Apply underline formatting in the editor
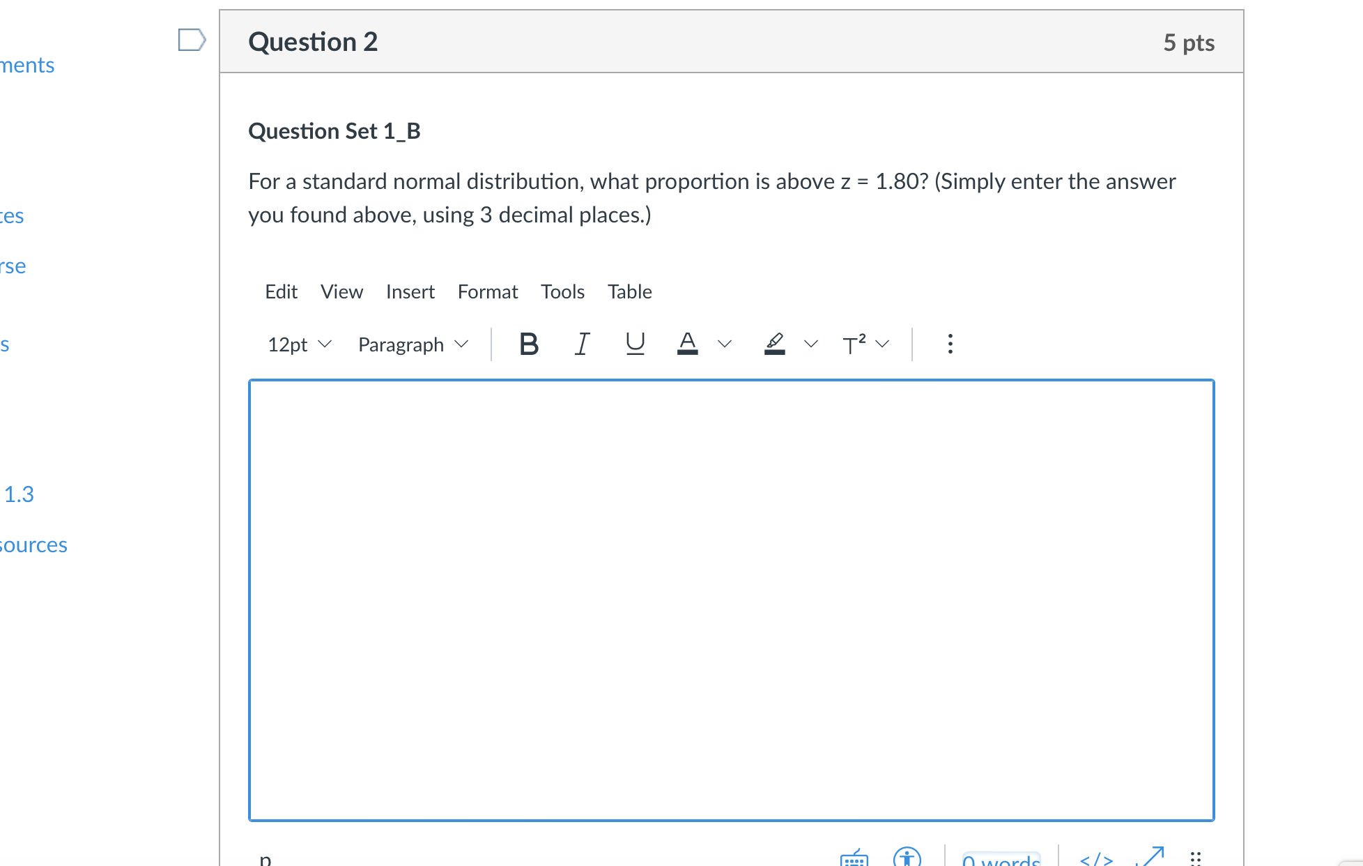 (634, 343)
